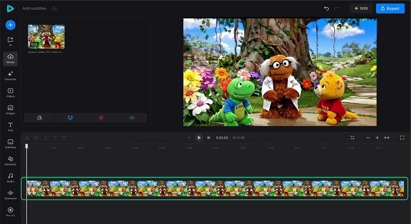Open the AI tools sidebar item
The image size is (411, 224).
pyautogui.click(x=10, y=42)
